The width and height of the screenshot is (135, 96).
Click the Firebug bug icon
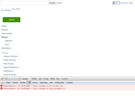point(2,79)
